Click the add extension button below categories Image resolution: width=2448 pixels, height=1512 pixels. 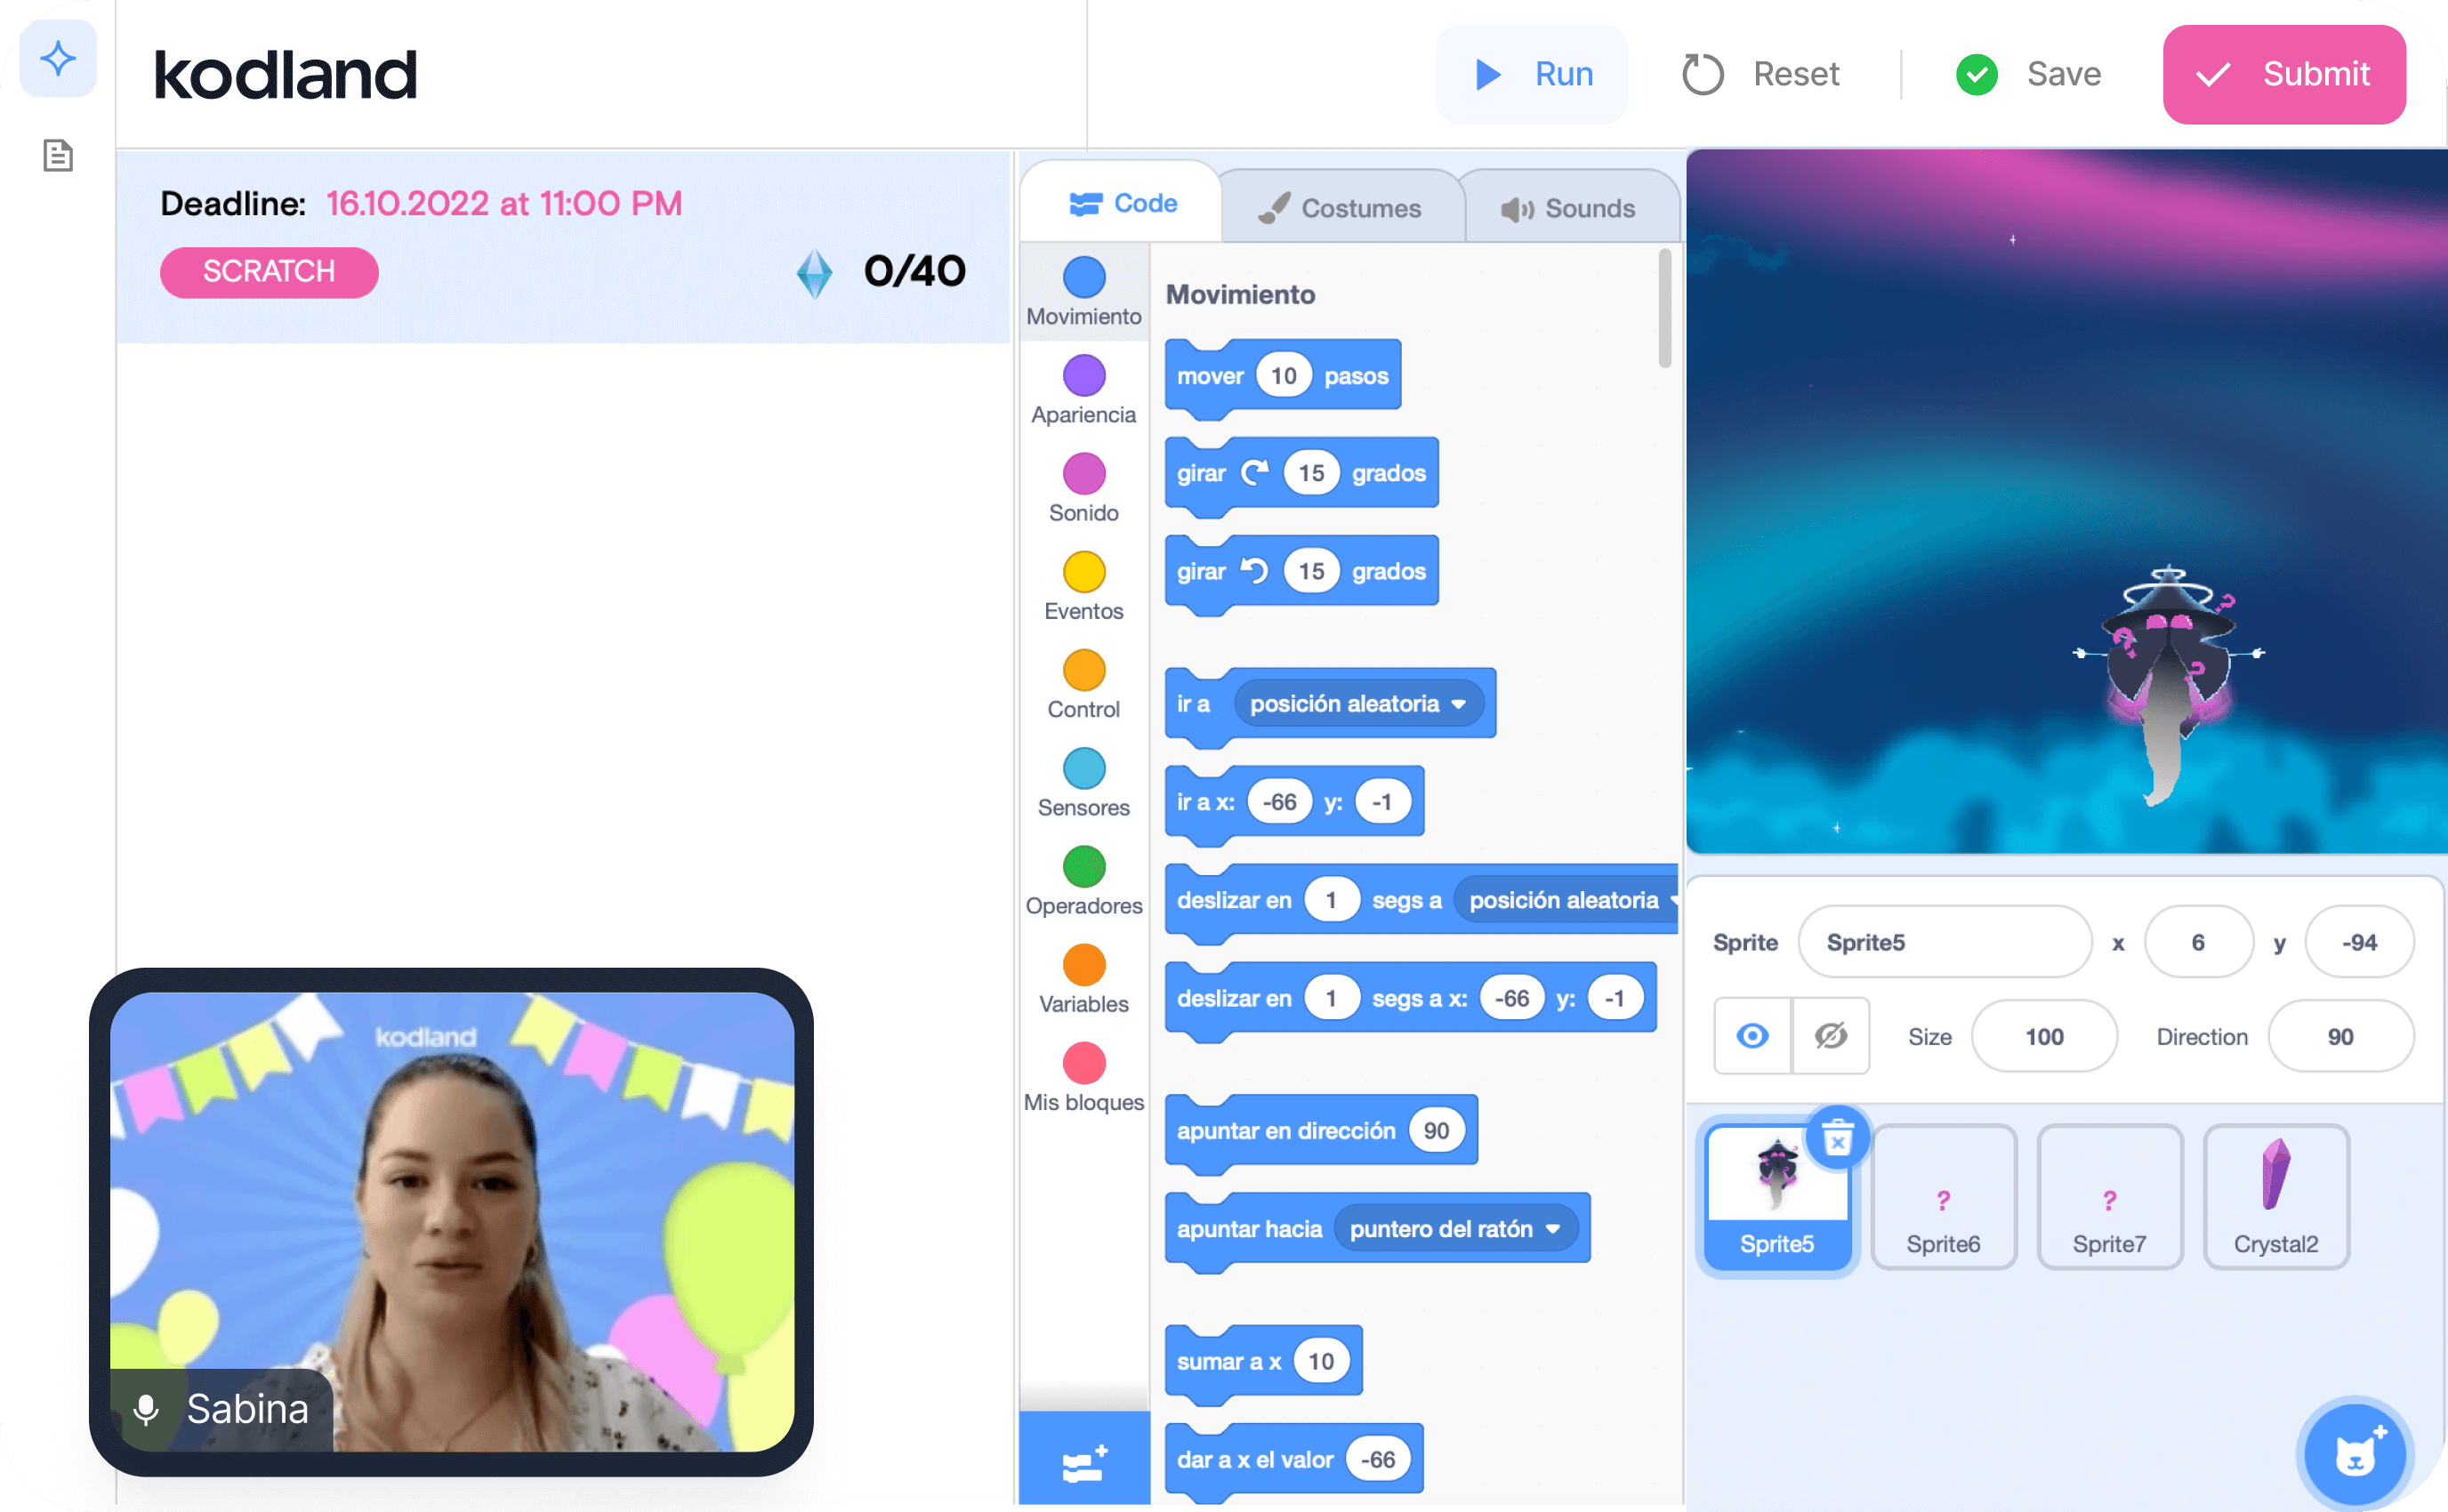point(1084,1462)
